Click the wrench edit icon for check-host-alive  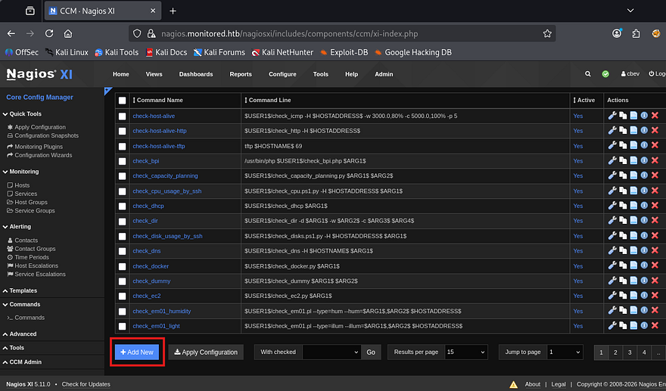[612, 116]
